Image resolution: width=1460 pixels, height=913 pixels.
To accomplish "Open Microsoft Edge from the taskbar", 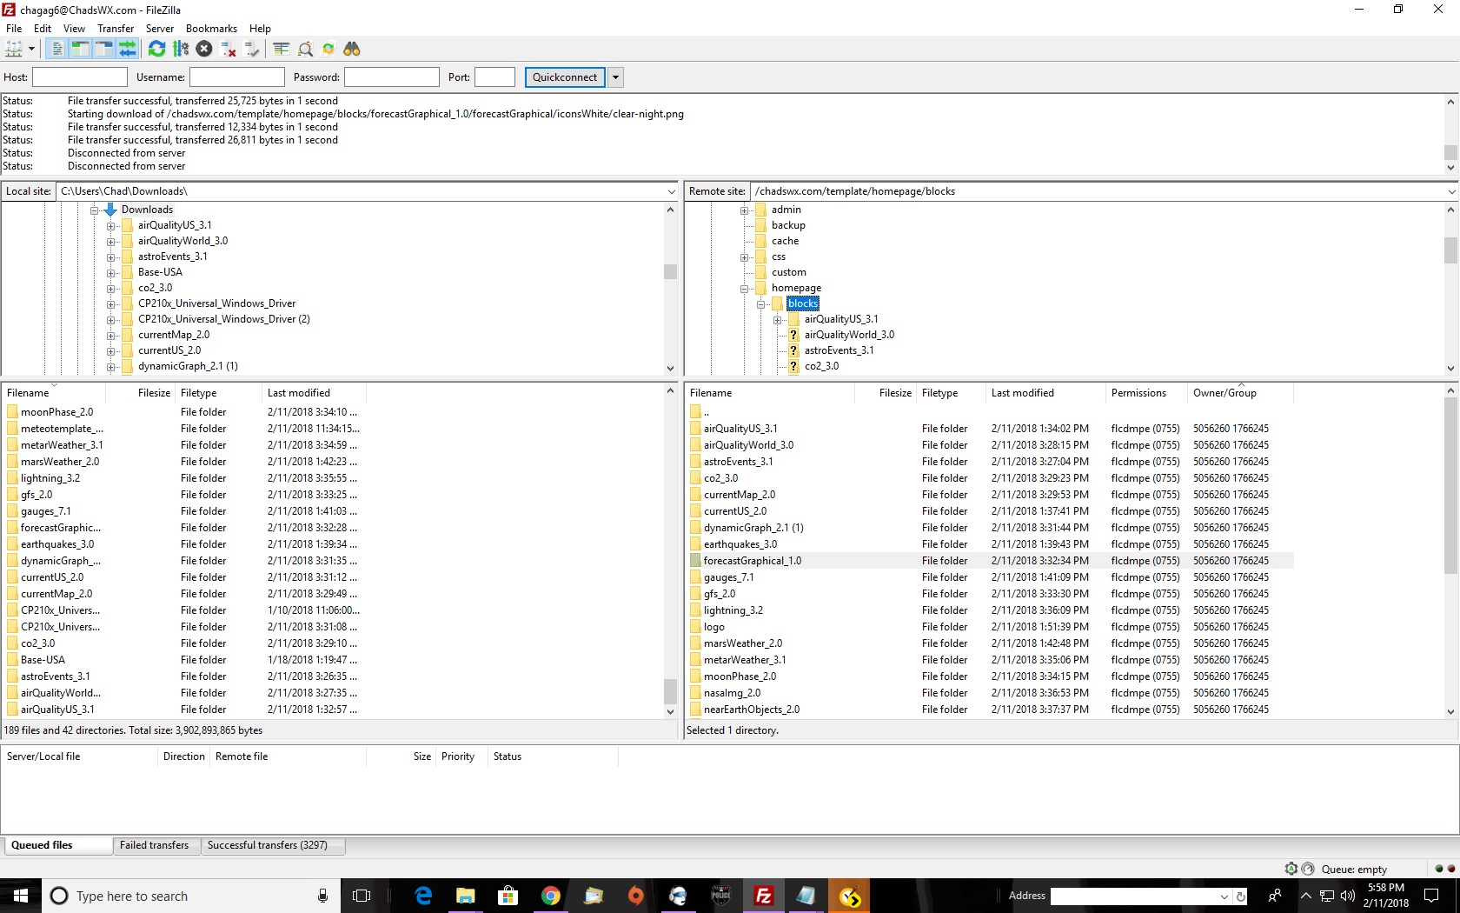I will (x=424, y=896).
